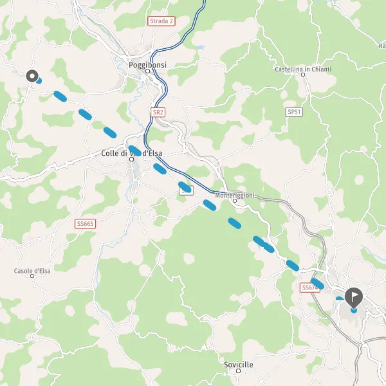The height and width of the screenshot is (386, 386).
Task: Click the Poggibonsi town dot marker
Action: (x=148, y=71)
